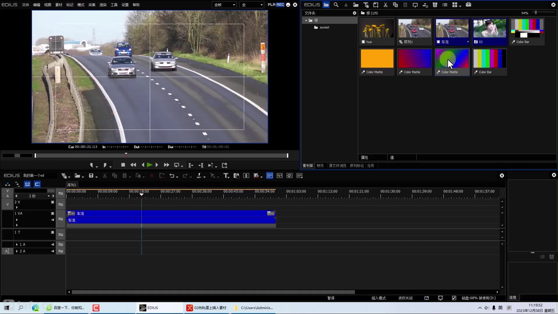Open the 全帧 dropdown
The width and height of the screenshot is (558, 314).
[x=224, y=5]
